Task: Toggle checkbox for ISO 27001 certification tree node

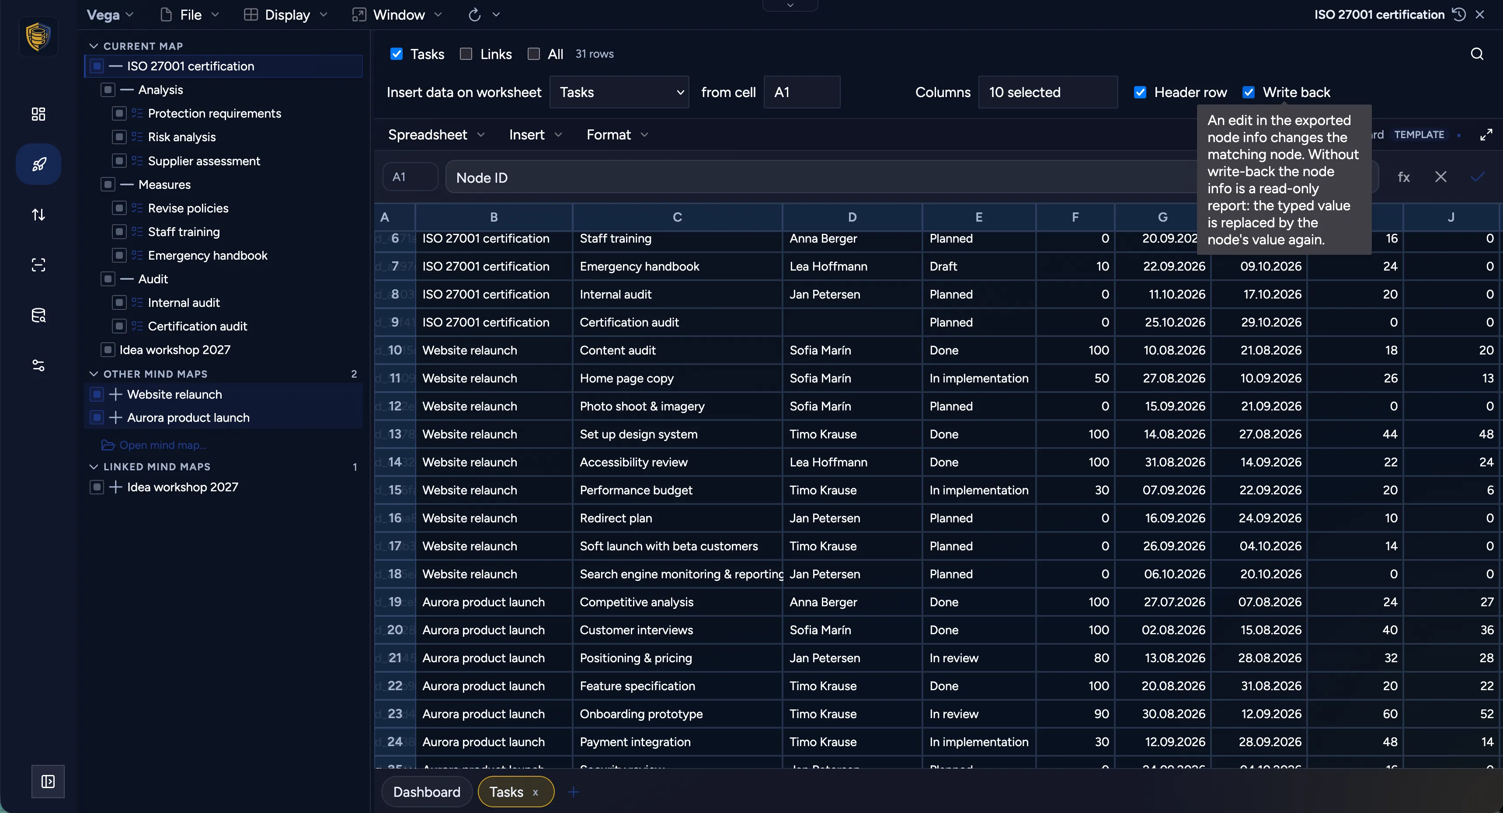Action: pos(97,66)
